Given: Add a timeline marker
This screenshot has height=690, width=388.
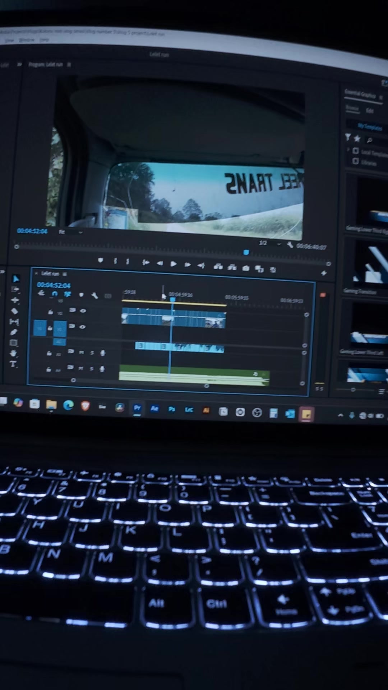Looking at the screenshot, I should (x=81, y=295).
